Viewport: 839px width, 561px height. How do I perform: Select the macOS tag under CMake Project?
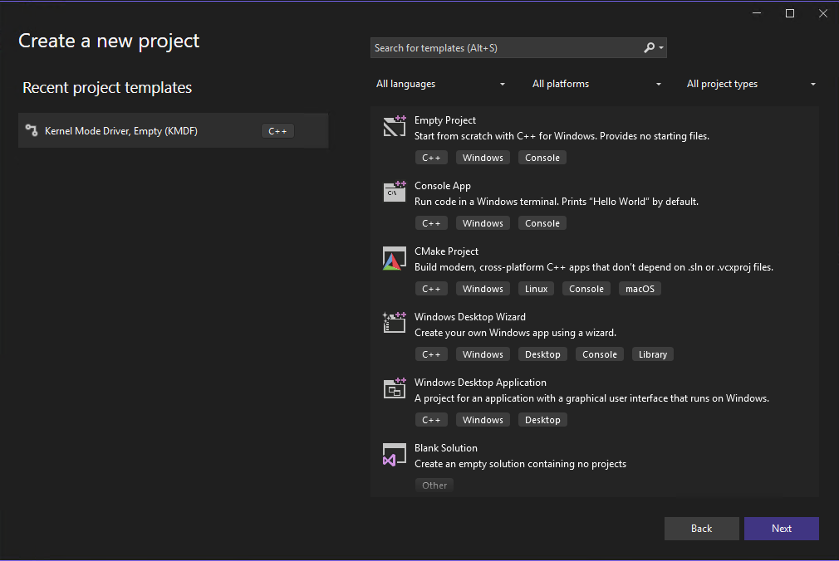[640, 288]
